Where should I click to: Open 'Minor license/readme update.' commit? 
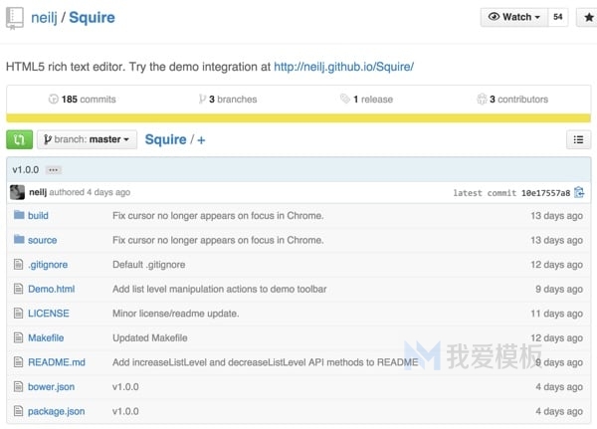(176, 314)
